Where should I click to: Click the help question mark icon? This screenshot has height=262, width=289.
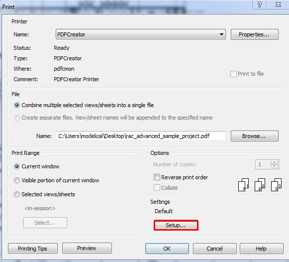point(259,4)
